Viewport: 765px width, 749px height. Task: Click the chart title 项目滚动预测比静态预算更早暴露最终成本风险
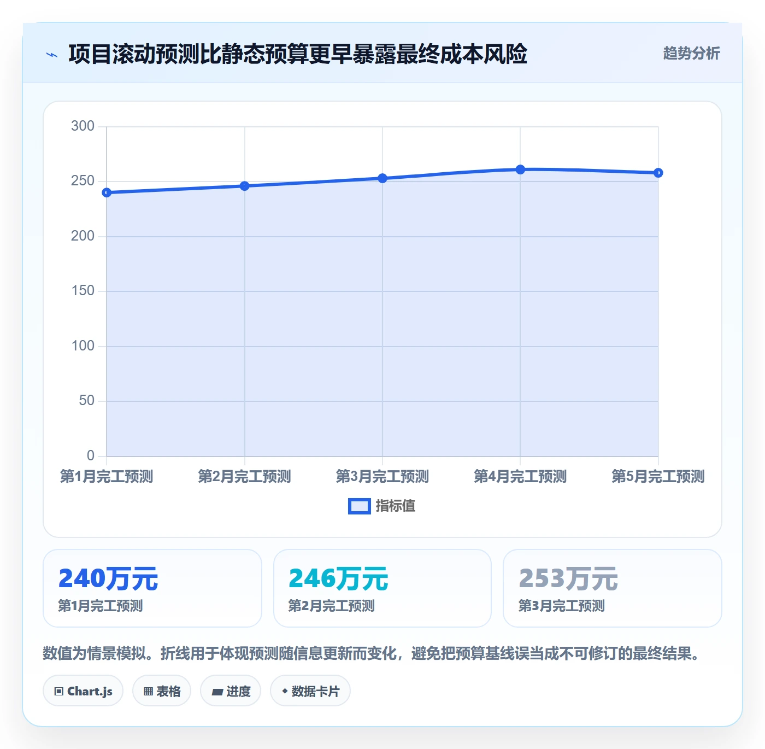298,54
